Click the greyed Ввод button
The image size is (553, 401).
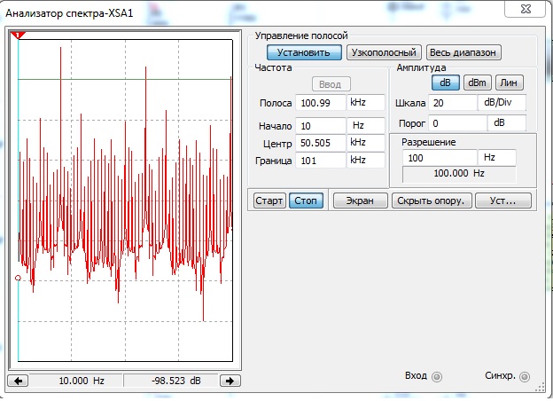coord(331,84)
